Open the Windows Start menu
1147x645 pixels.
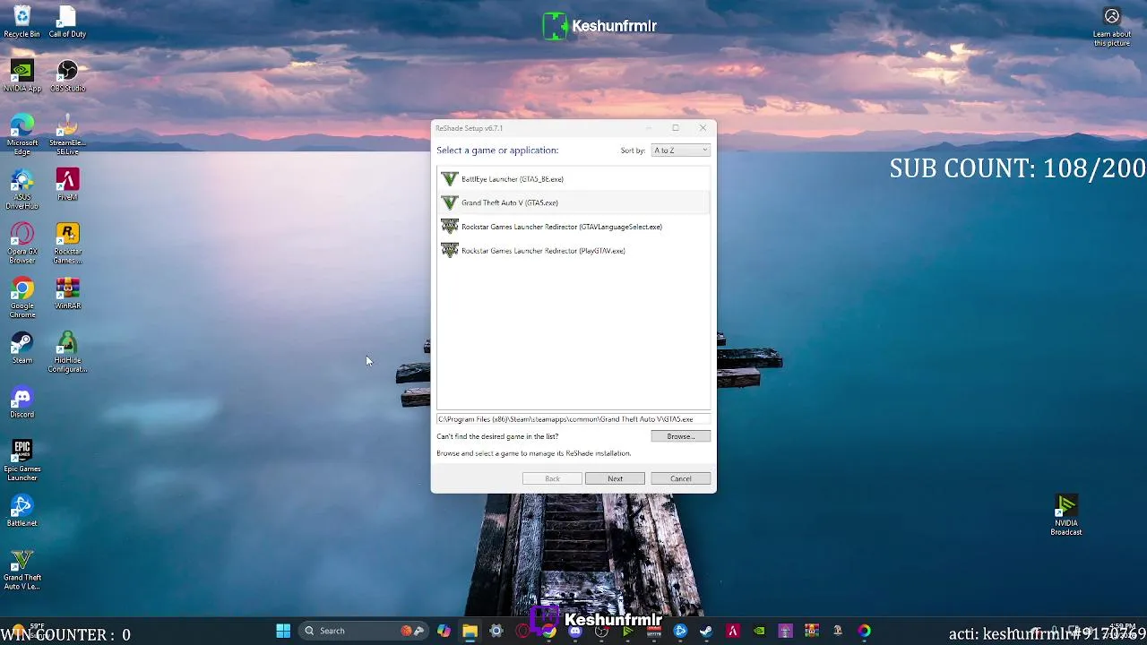coord(283,631)
